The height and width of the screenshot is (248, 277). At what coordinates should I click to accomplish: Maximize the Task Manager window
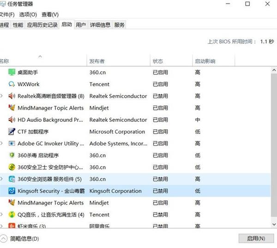(247, 4)
